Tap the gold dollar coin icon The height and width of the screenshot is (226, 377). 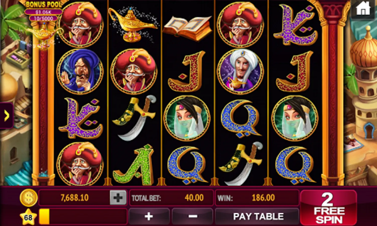click(29, 198)
